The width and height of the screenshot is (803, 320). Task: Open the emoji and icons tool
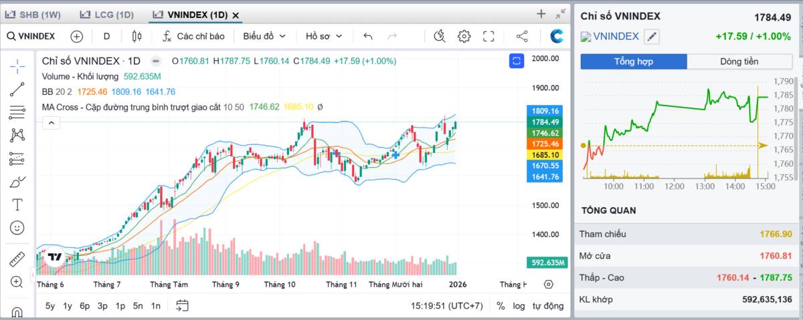tap(17, 228)
